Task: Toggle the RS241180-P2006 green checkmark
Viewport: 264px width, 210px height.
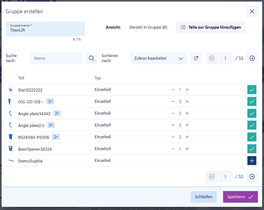Action: (252, 137)
